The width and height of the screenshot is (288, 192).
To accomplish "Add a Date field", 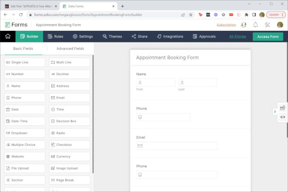I will coord(25,109).
